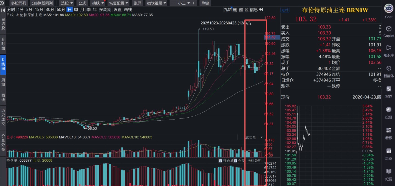Select the 周 weekly period tab
This screenshot has height=186, width=395.
coord(76,10)
